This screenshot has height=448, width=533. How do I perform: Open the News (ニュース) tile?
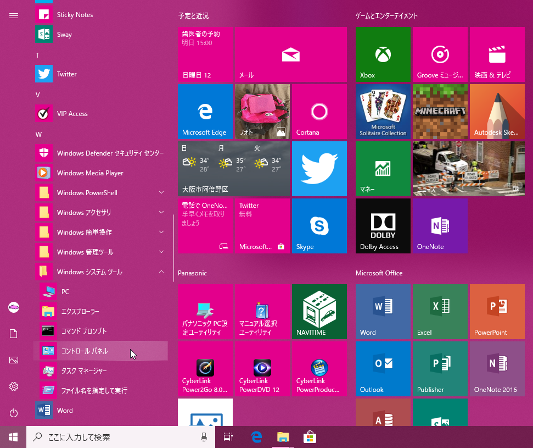468,169
